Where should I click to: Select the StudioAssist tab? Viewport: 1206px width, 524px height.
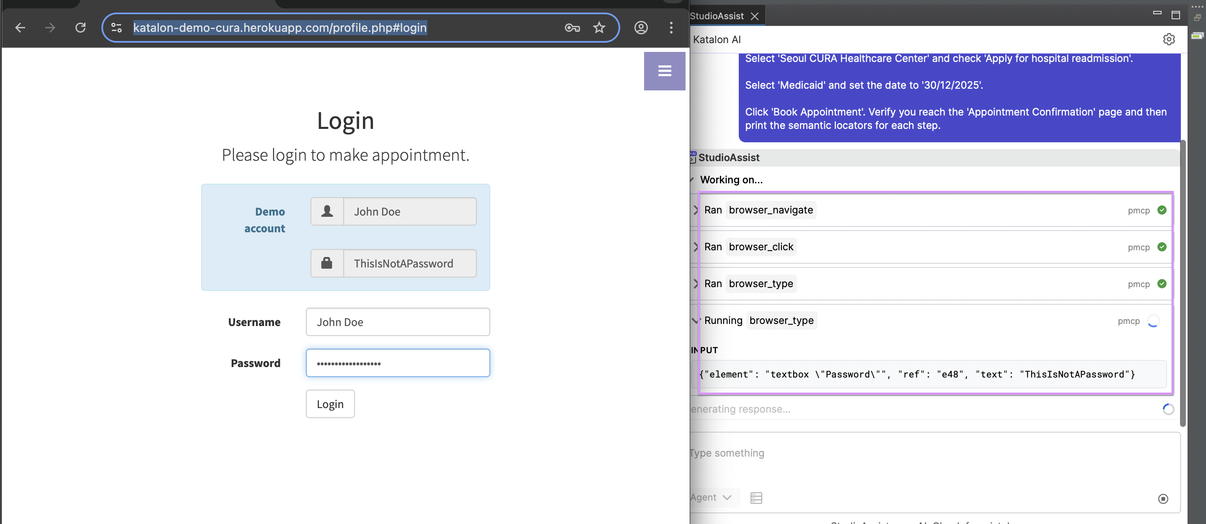tap(716, 16)
